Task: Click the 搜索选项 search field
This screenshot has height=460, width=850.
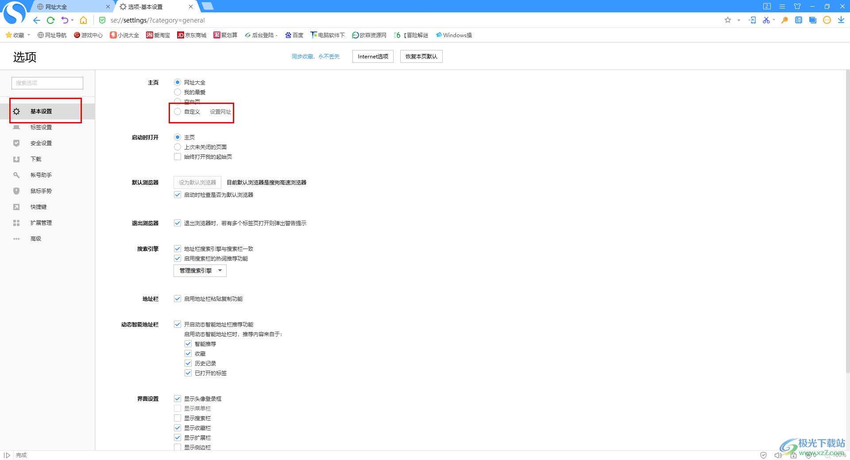Action: pyautogui.click(x=47, y=83)
